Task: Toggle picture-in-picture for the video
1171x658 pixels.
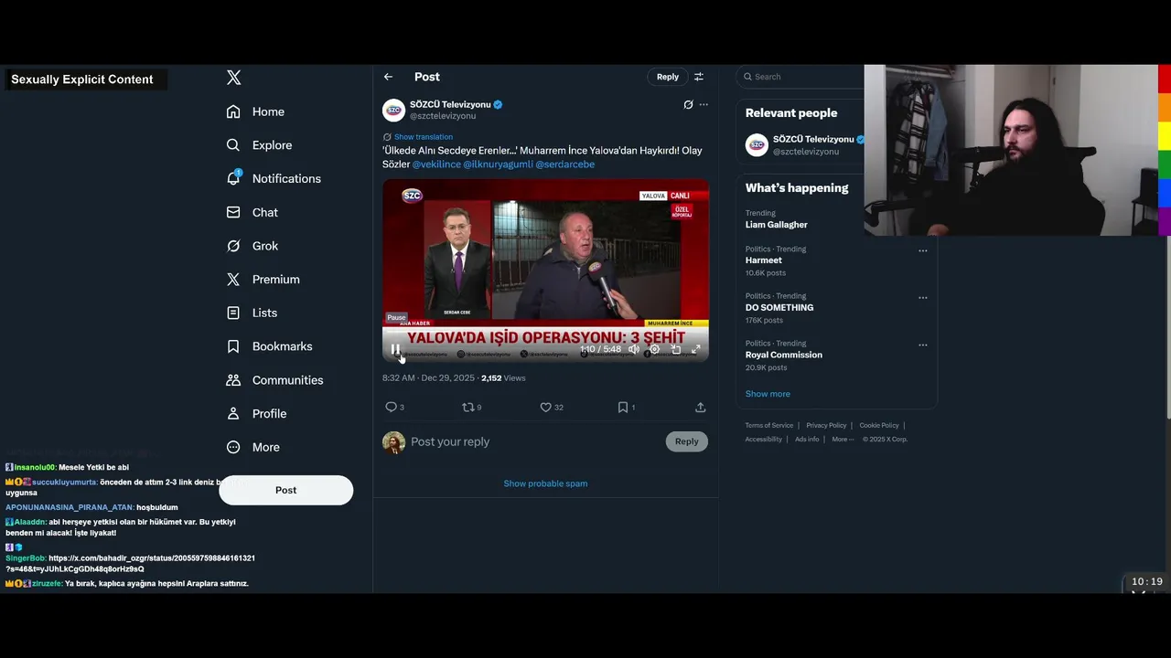Action: point(675,349)
